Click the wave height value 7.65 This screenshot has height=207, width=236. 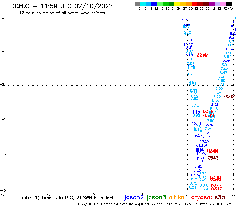click(x=221, y=81)
